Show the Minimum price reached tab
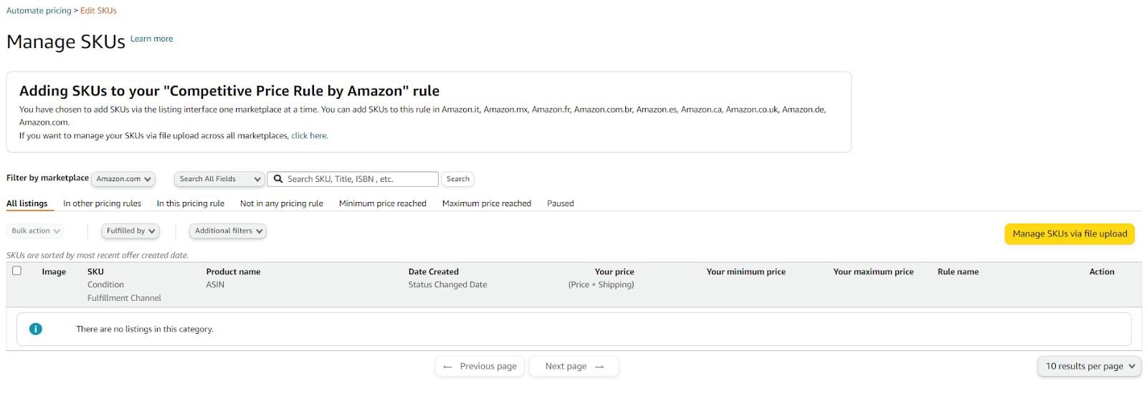This screenshot has width=1147, height=404. pyautogui.click(x=383, y=203)
